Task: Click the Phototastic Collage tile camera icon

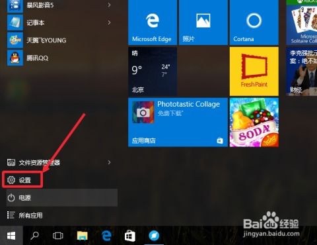Action: (143, 113)
